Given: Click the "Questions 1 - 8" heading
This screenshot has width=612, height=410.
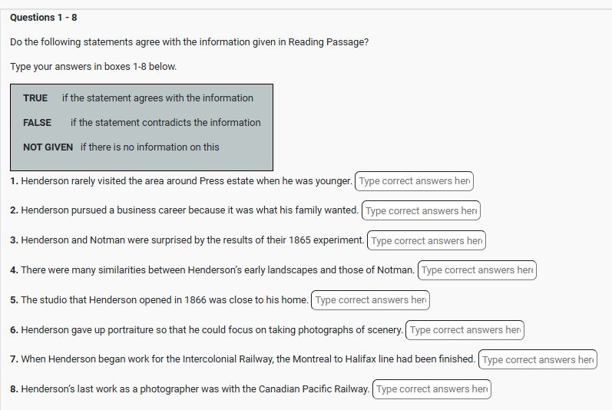Looking at the screenshot, I should (x=44, y=17).
